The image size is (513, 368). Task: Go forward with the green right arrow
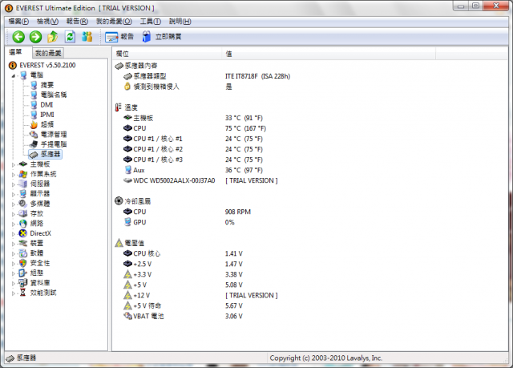tap(35, 37)
